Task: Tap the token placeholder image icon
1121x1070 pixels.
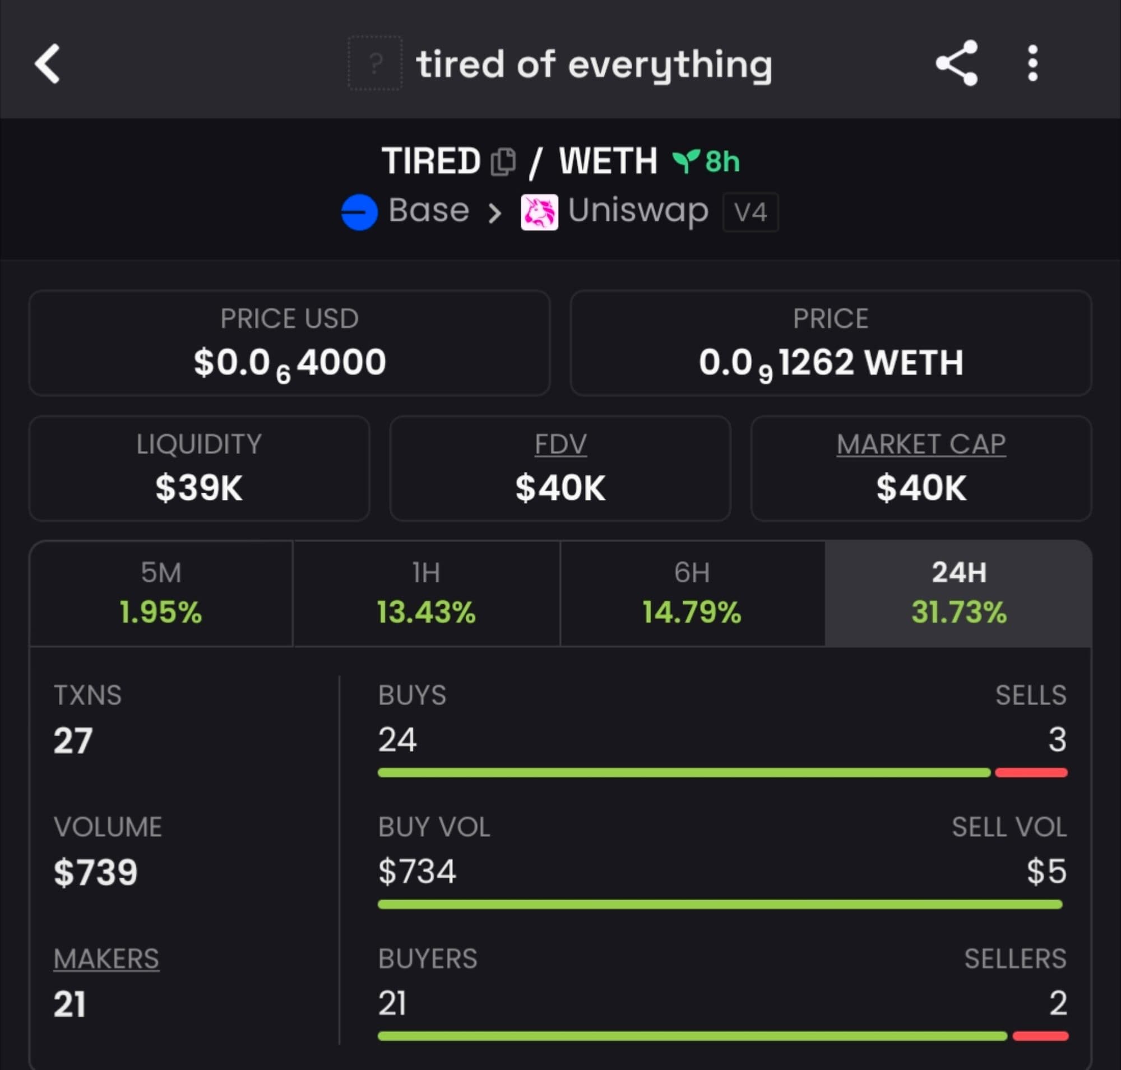Action: pos(375,63)
